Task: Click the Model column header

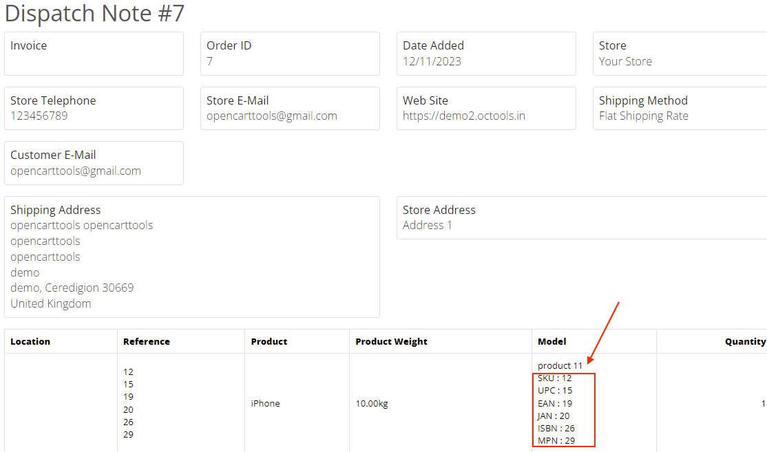Action: click(551, 341)
